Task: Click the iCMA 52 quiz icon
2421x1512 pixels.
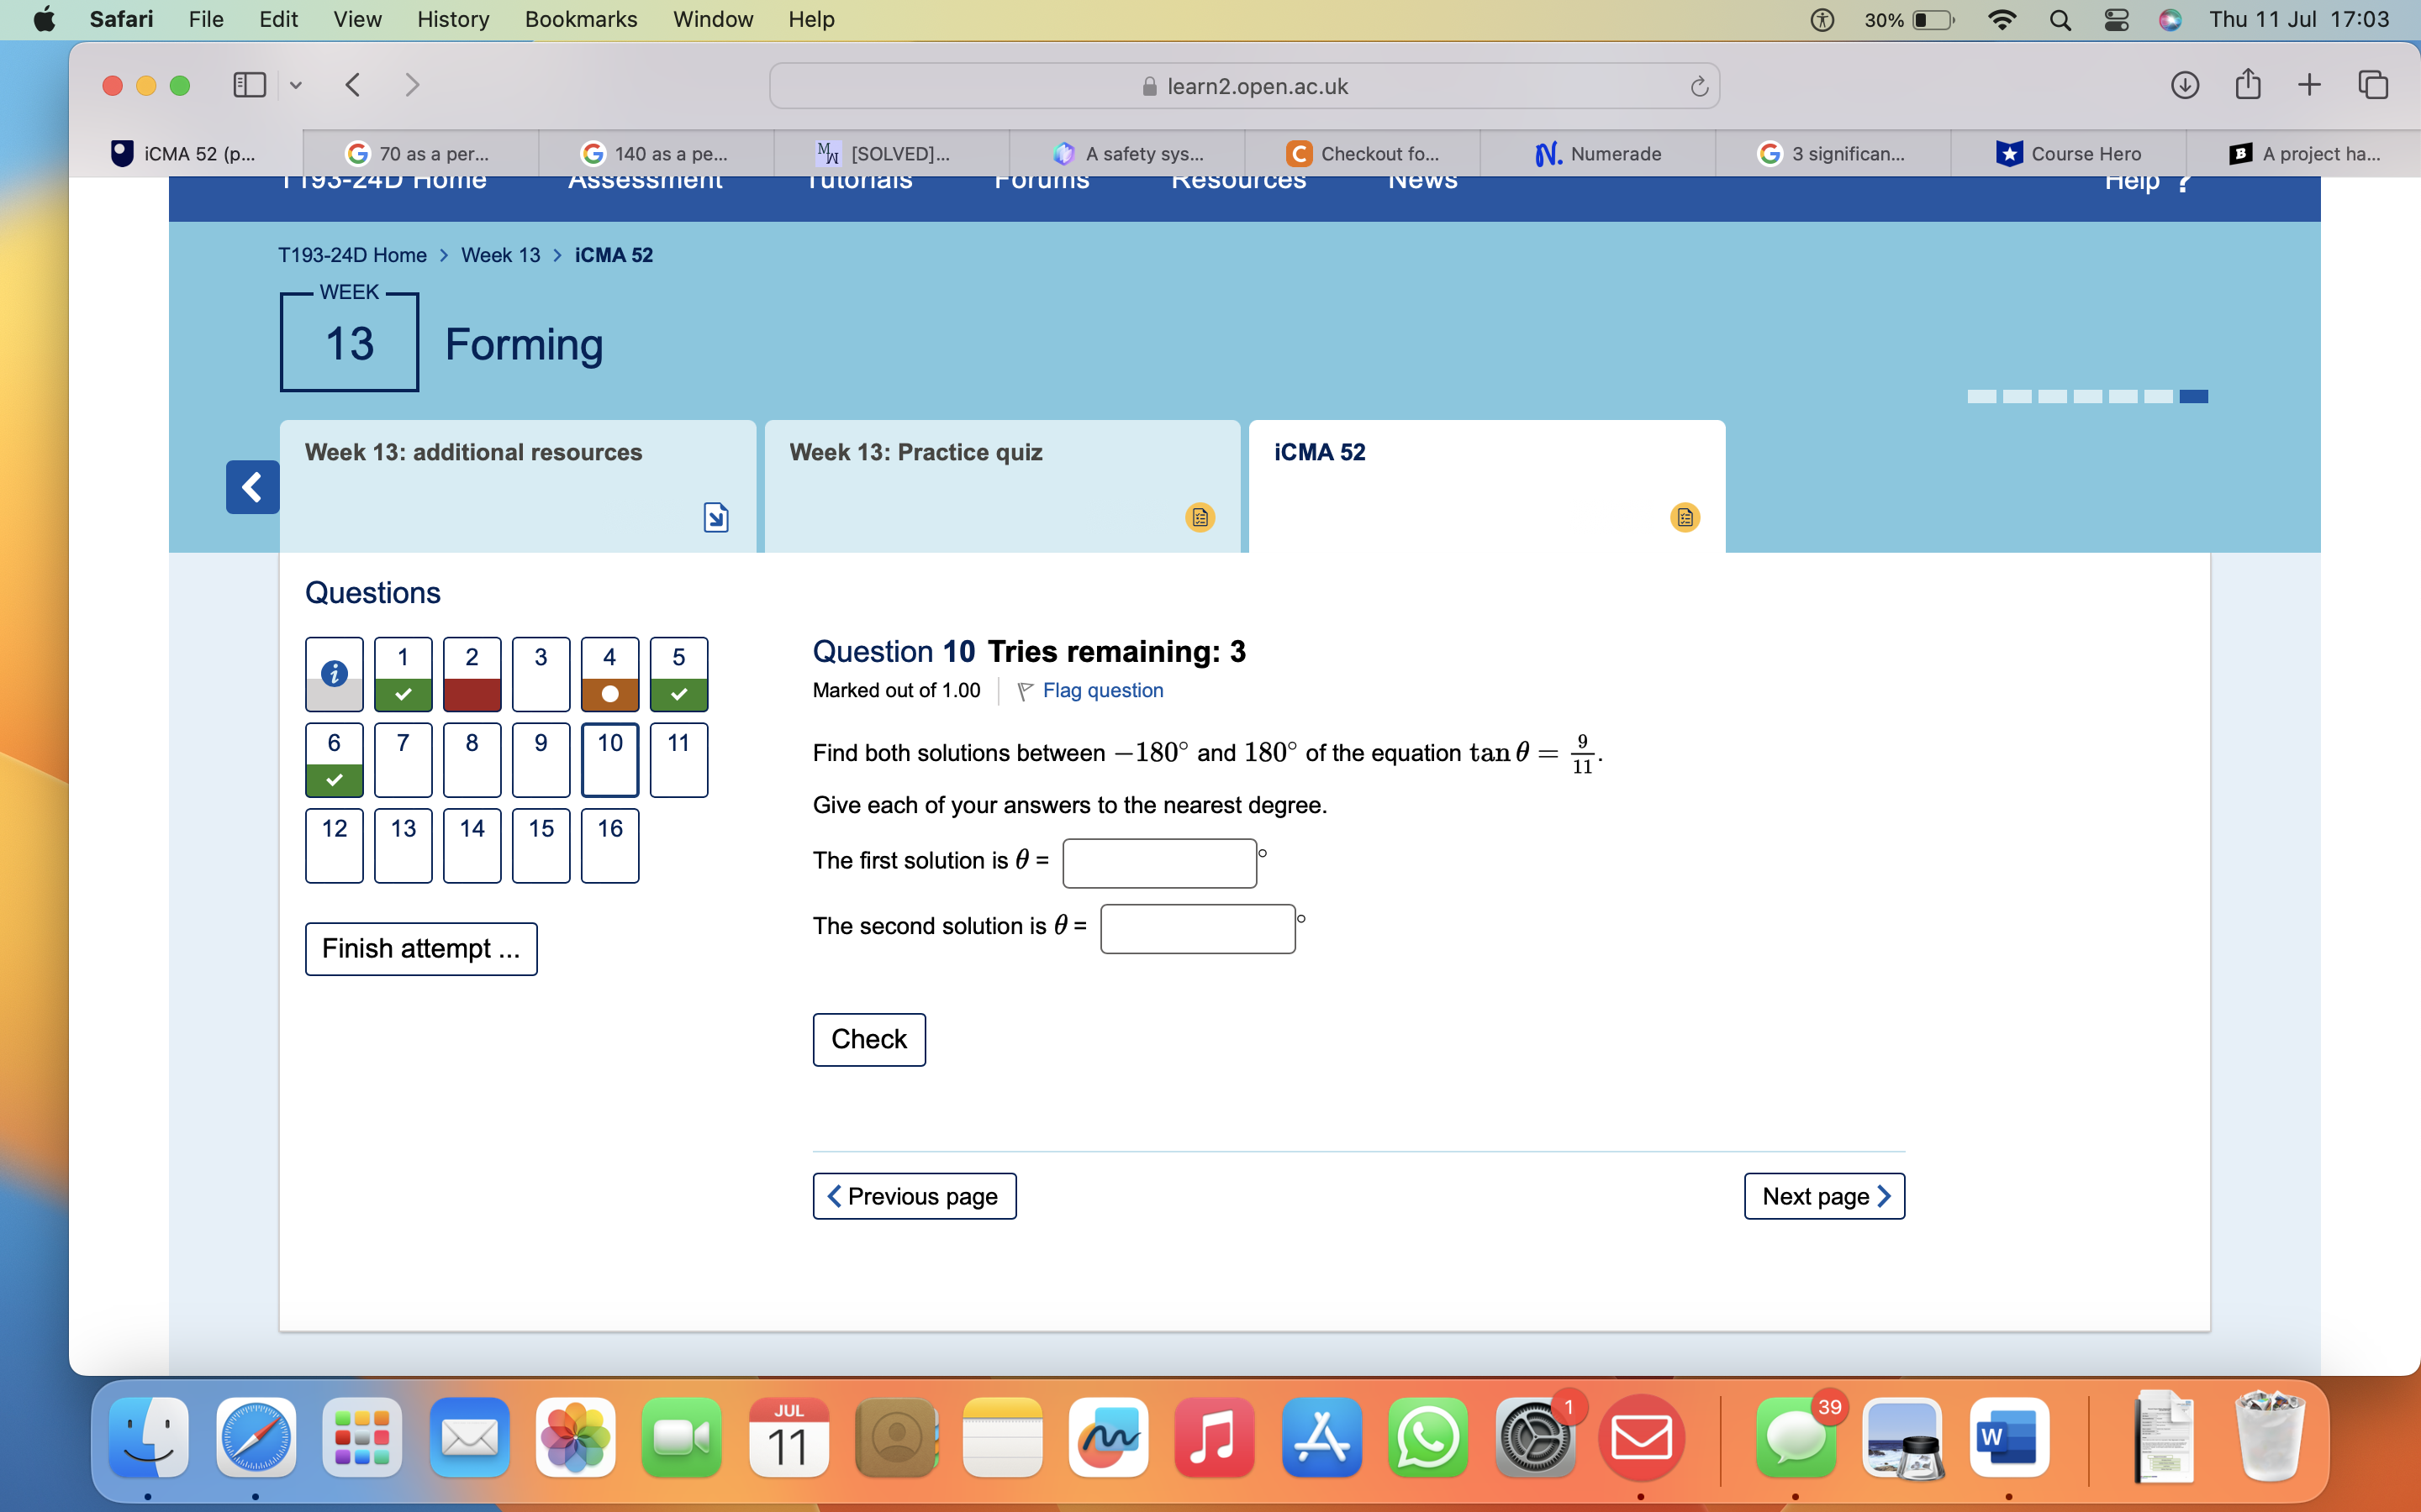Action: point(1684,517)
